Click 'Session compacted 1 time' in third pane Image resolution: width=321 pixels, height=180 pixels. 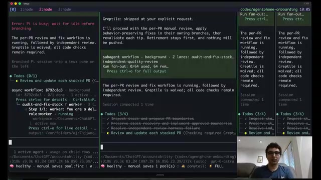pyautogui.click(x=252, y=99)
